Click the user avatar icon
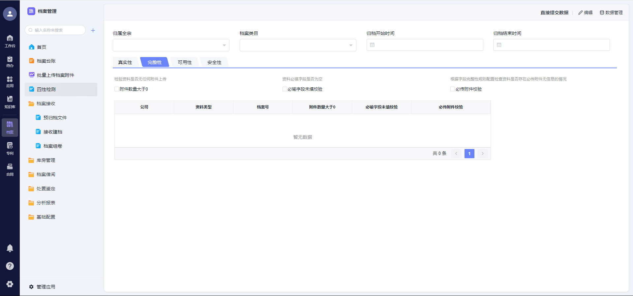The image size is (633, 296). click(x=10, y=14)
